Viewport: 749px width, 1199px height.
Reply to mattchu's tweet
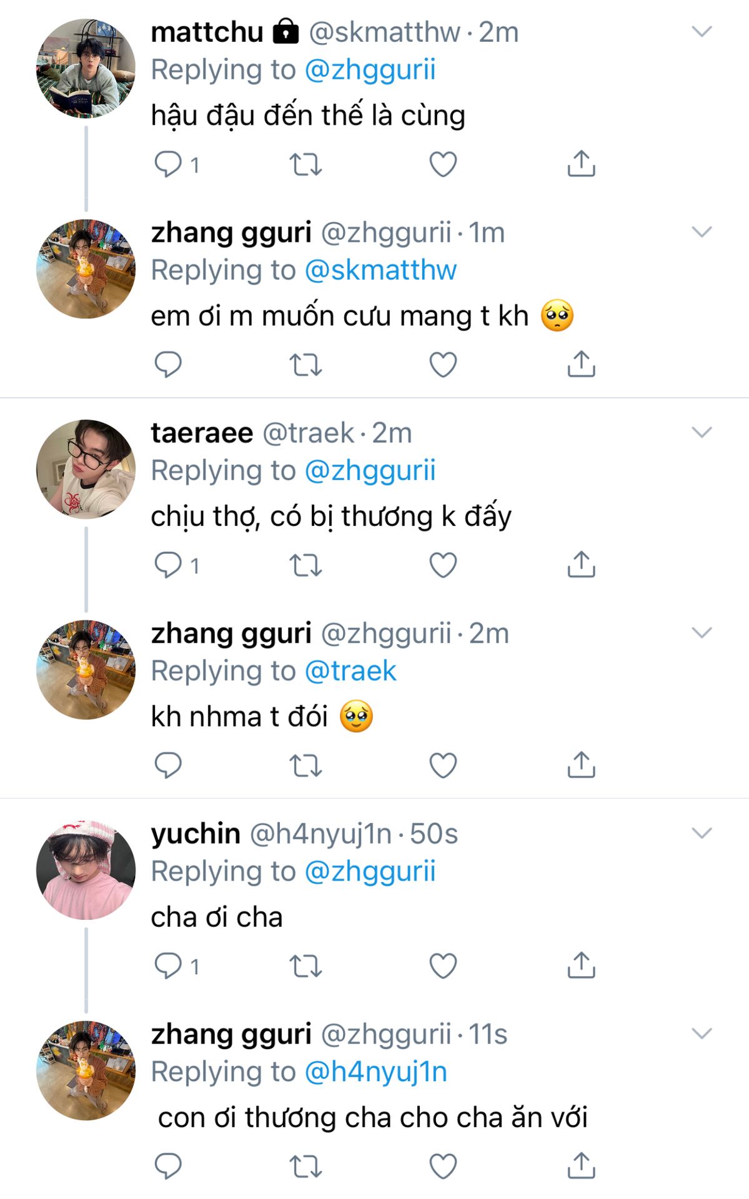pos(167,164)
